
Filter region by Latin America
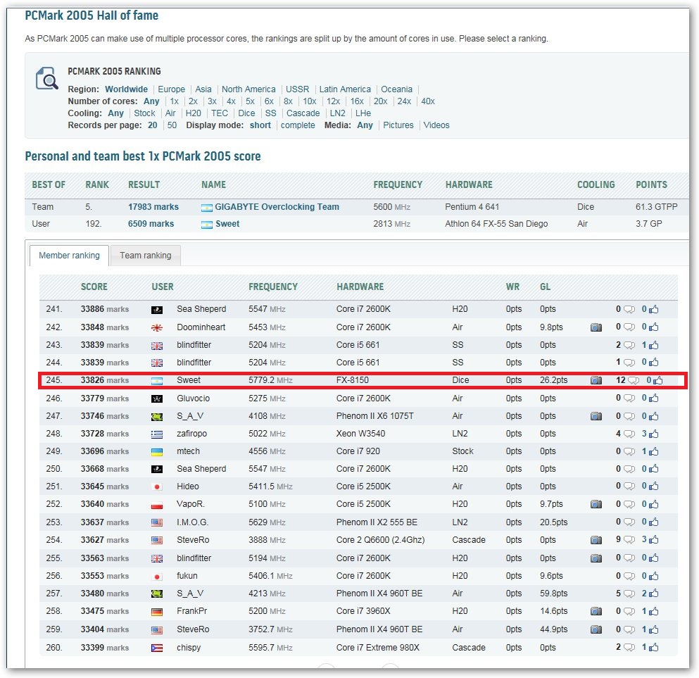(345, 89)
